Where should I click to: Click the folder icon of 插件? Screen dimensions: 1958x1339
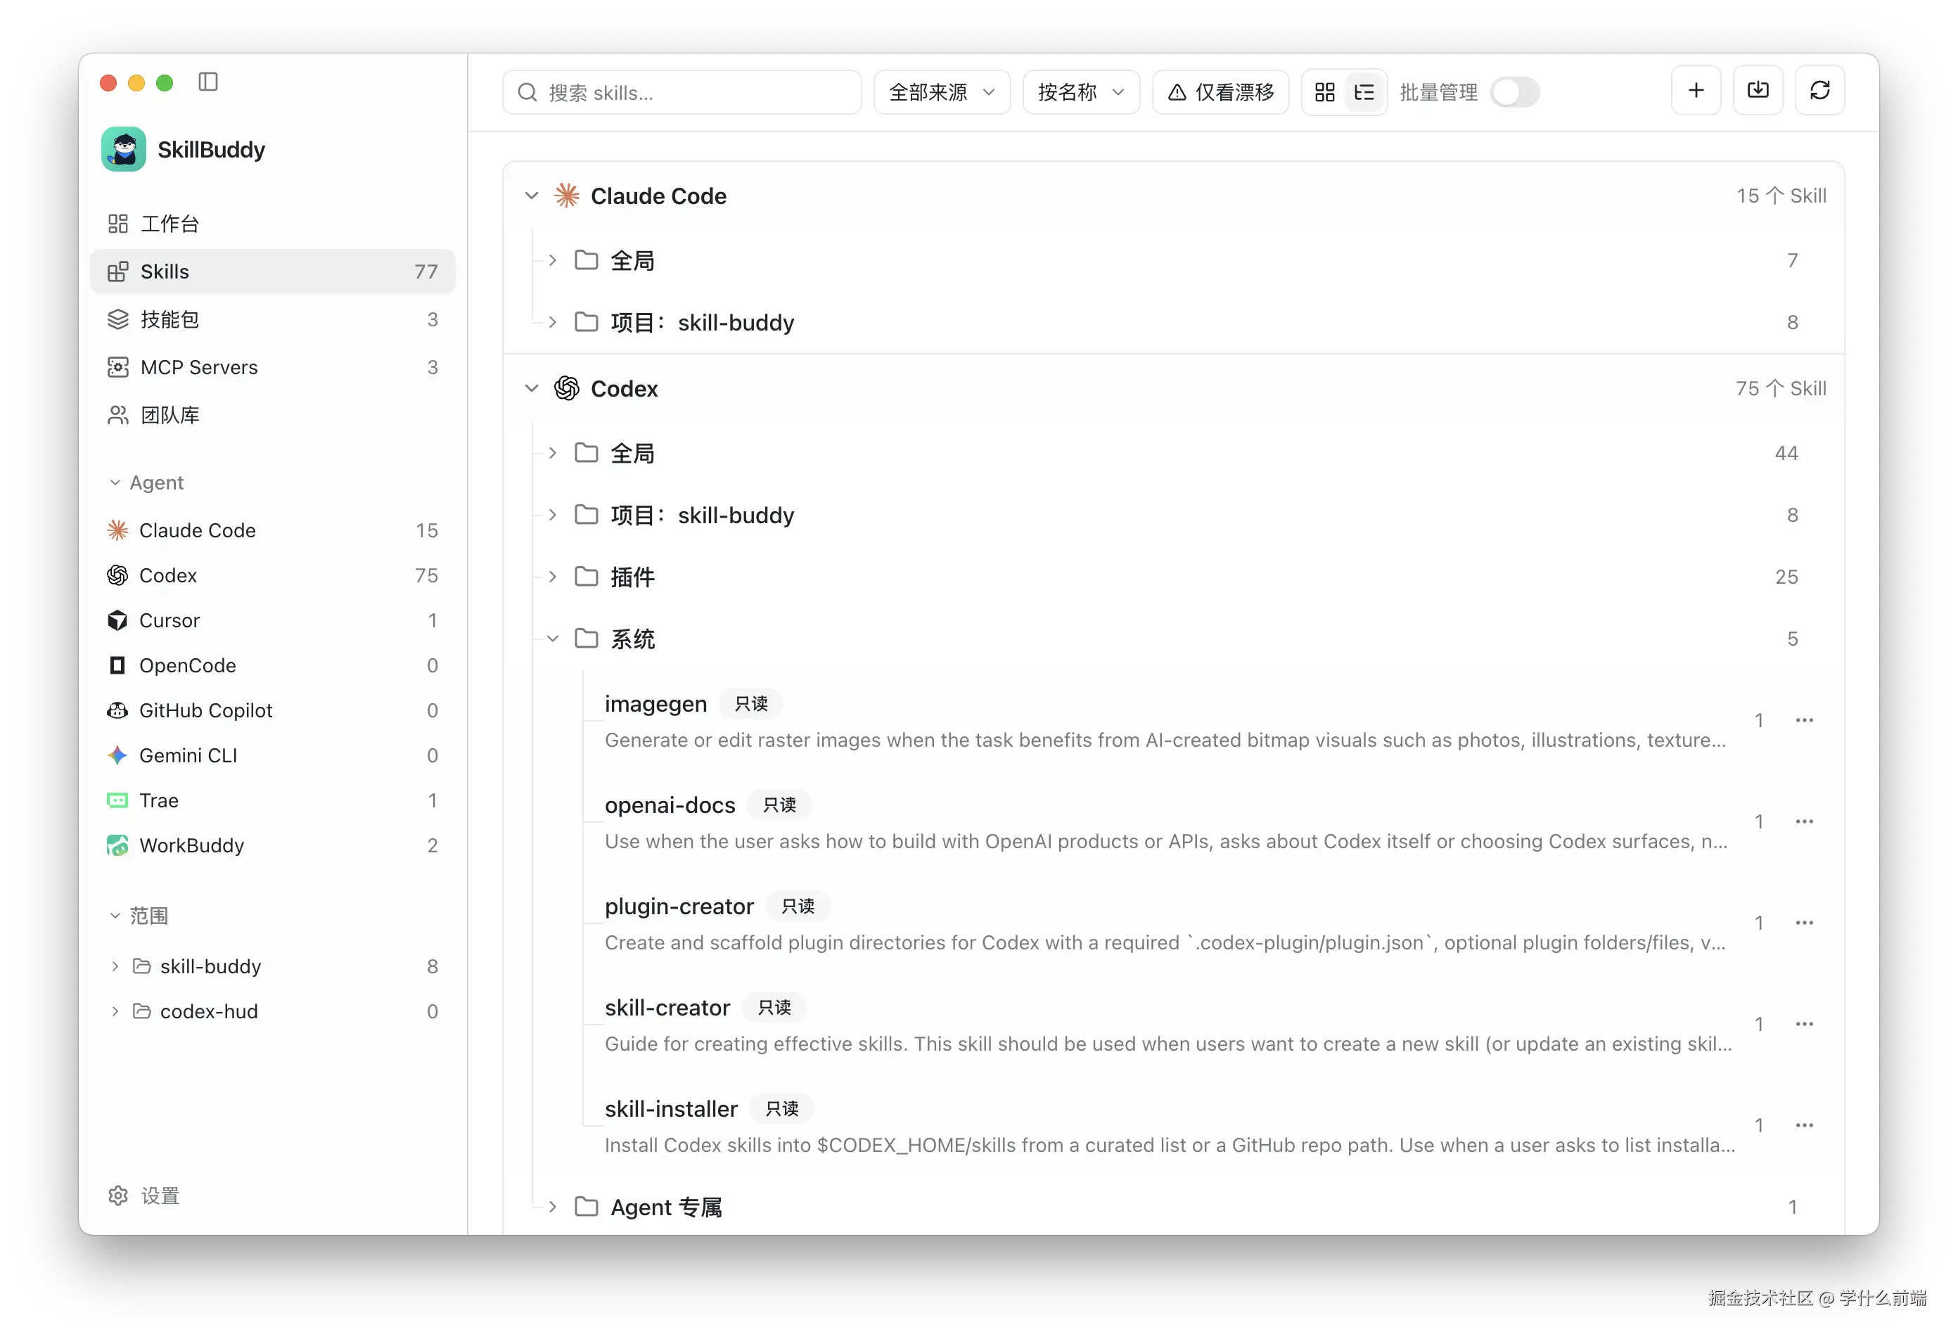[x=587, y=577]
